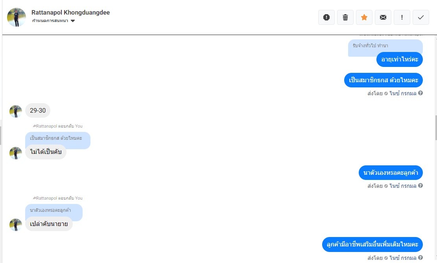Click sender avatar beside the 29-30 message
Viewport: 437px width, 263px height.
pos(16,111)
